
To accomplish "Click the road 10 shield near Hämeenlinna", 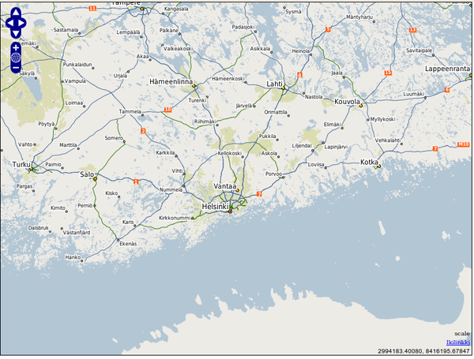I will (167, 110).
